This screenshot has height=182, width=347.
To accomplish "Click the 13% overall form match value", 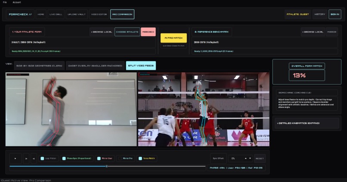I will click(307, 75).
